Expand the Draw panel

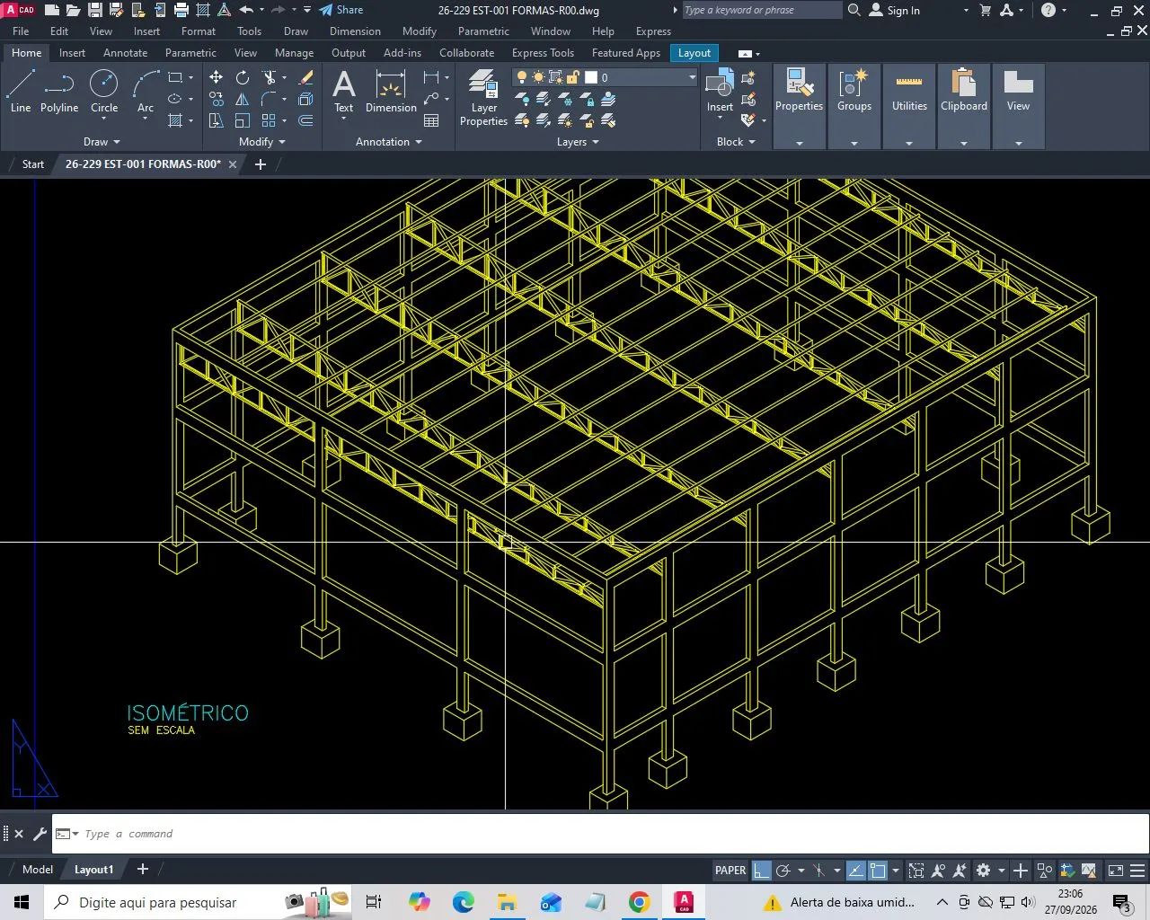[x=102, y=142]
